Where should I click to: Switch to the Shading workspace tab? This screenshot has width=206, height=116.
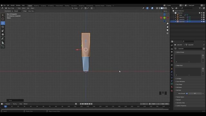tap(67, 6)
